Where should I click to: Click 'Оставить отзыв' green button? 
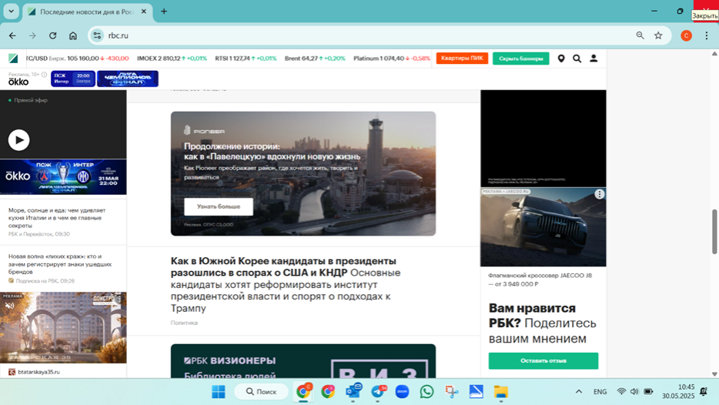[x=543, y=360]
